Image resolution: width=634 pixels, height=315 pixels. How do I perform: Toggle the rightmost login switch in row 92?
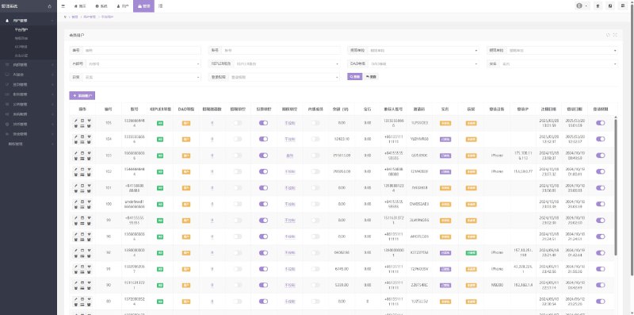601,252
